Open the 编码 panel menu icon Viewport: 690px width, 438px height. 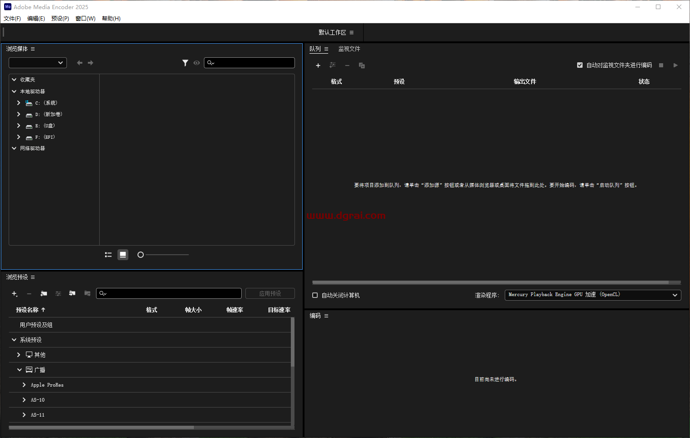(326, 316)
